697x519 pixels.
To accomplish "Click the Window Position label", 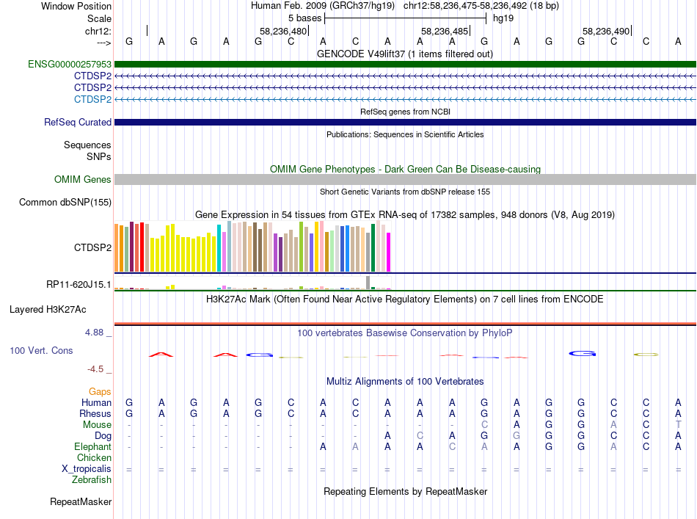I will pyautogui.click(x=76, y=6).
